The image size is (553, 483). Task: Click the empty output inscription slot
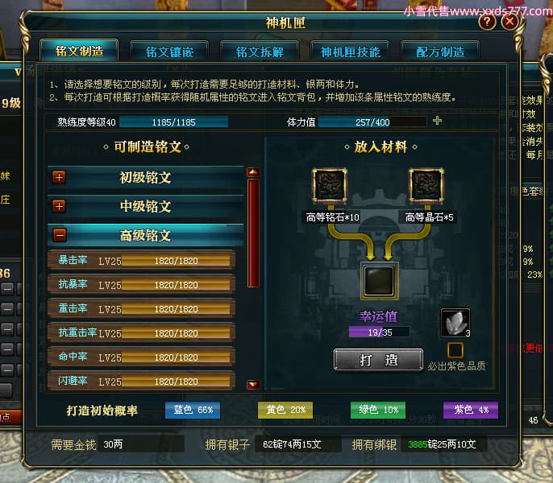tap(379, 280)
